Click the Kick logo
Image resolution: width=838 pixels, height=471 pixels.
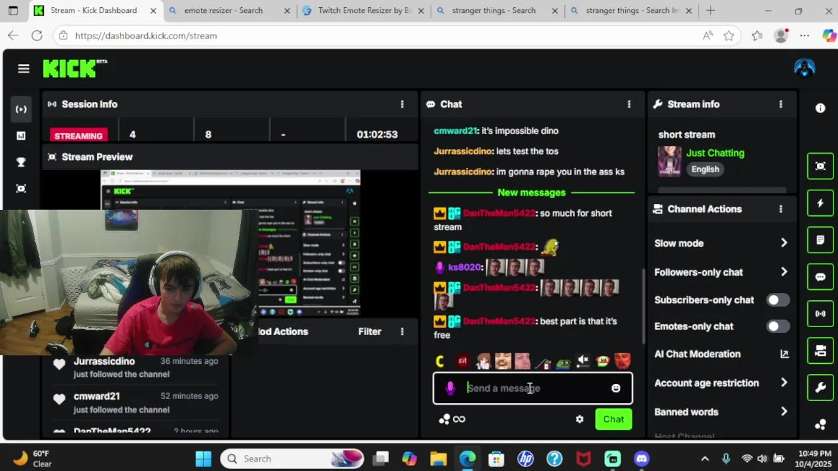[74, 68]
